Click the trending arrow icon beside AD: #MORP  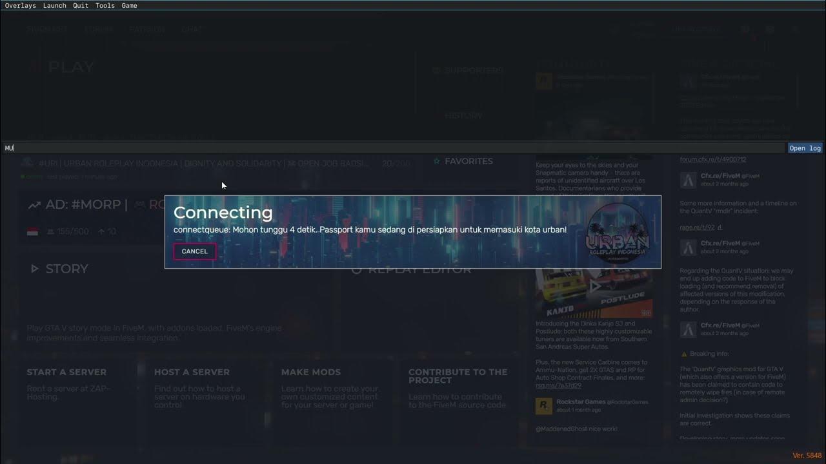pyautogui.click(x=34, y=205)
